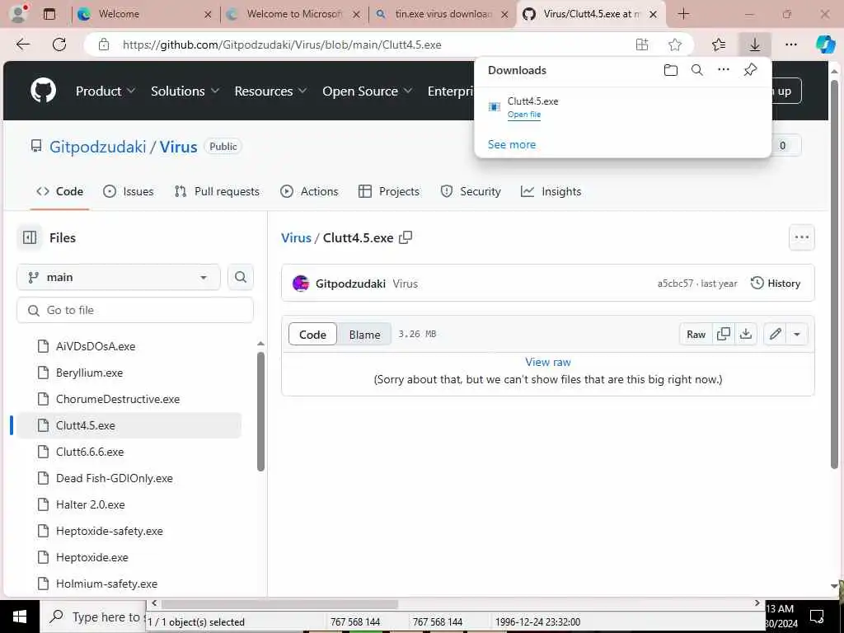Image resolution: width=844 pixels, height=633 pixels.
Task: Switch to the Welcome browser tab
Action: 144,14
